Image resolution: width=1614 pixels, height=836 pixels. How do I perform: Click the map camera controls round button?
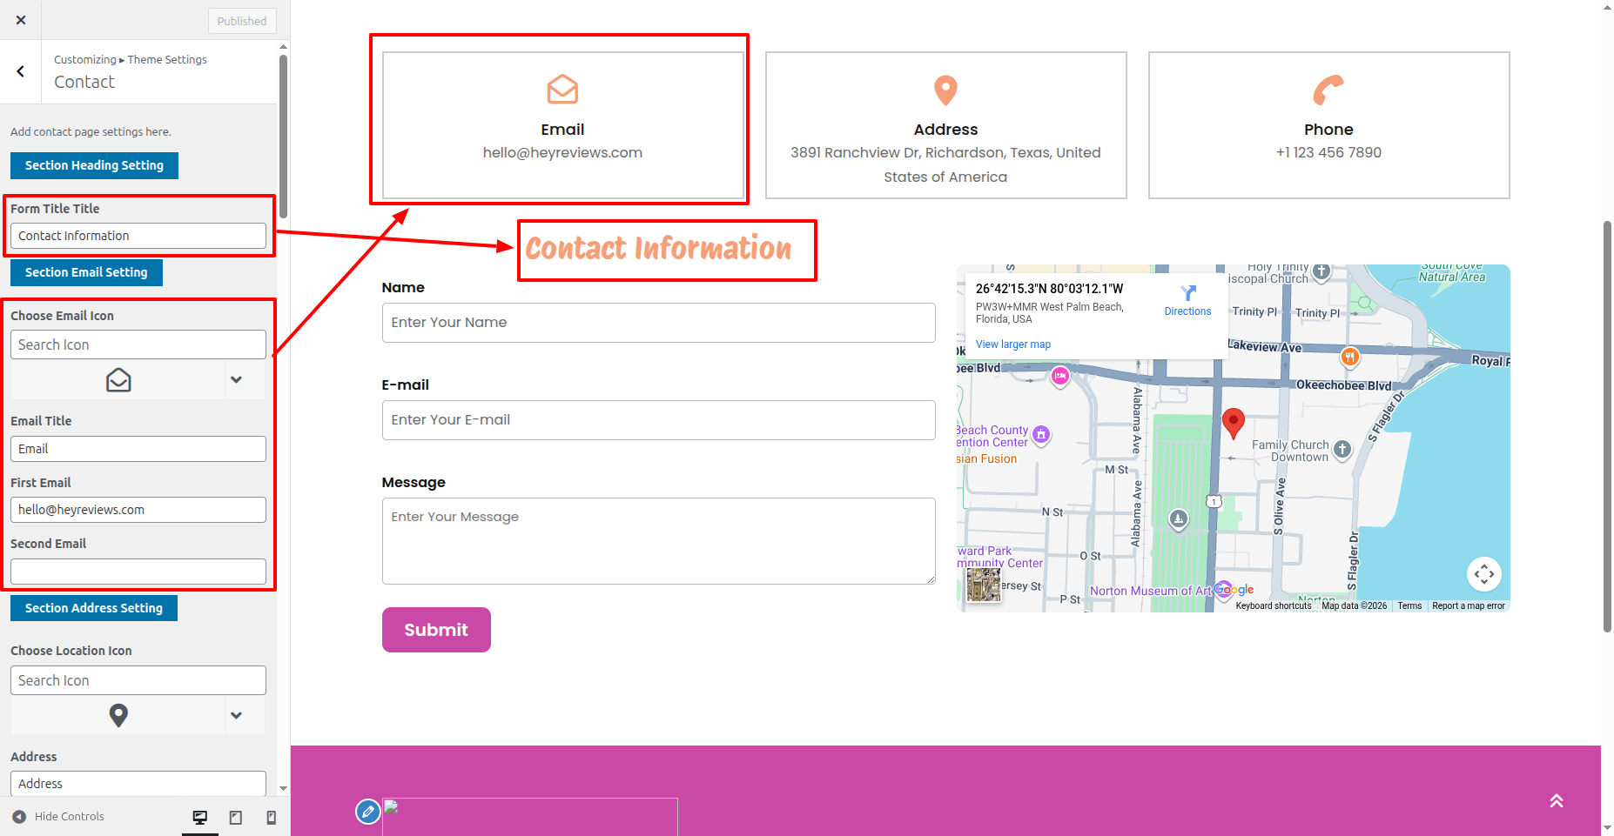[1483, 574]
